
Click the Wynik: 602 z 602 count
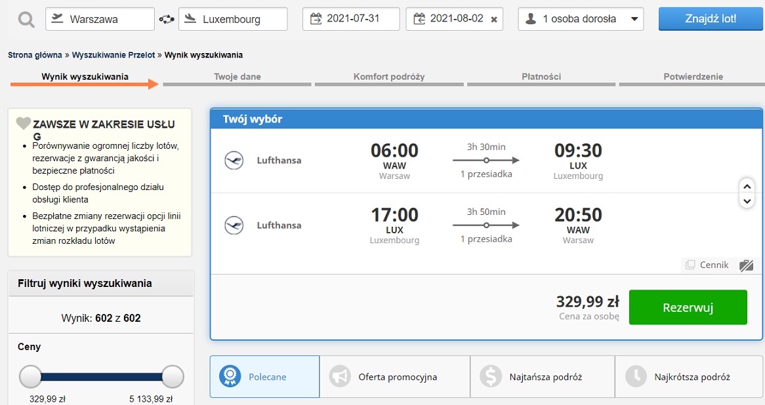tap(101, 318)
